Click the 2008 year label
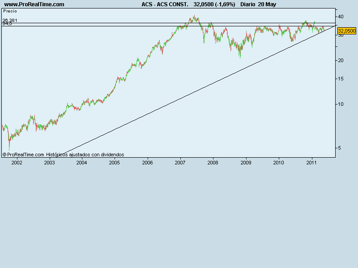 click(213, 163)
